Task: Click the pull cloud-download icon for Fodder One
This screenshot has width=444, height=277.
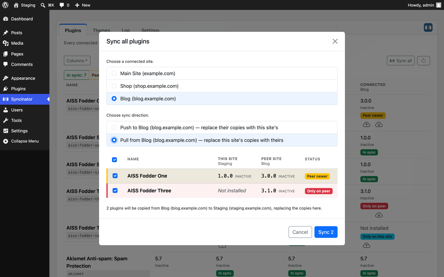Action: (379, 125)
